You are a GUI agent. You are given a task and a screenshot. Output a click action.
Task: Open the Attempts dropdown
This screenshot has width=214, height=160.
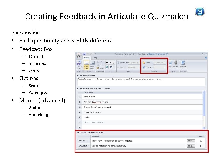point(159,67)
